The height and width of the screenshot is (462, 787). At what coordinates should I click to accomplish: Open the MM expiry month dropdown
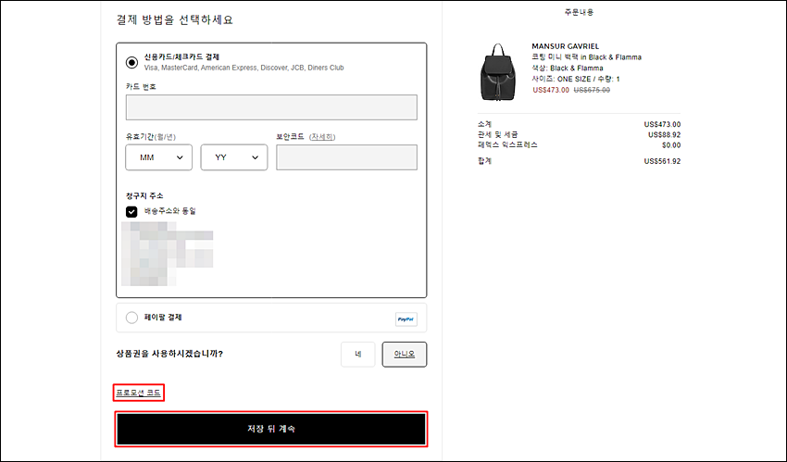pyautogui.click(x=158, y=157)
